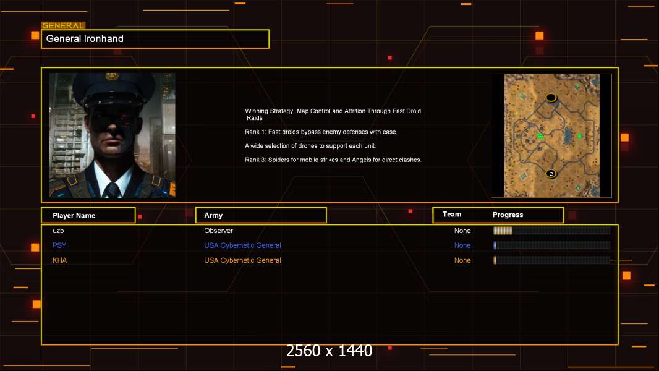Select player PSY in the list
Image resolution: width=659 pixels, height=371 pixels.
59,245
